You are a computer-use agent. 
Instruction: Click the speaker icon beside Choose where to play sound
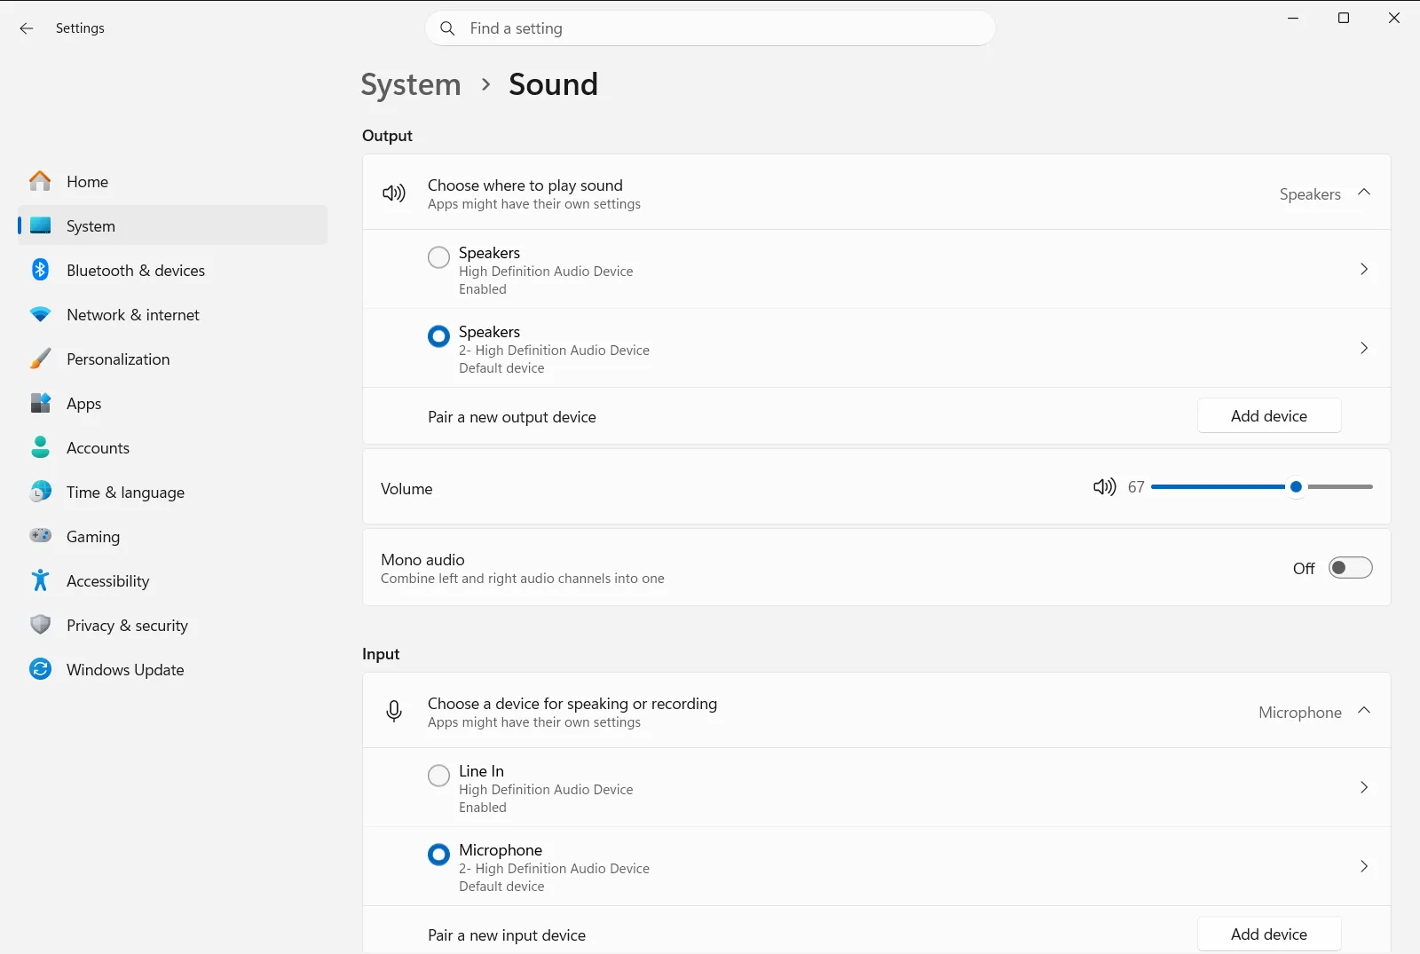click(x=394, y=193)
